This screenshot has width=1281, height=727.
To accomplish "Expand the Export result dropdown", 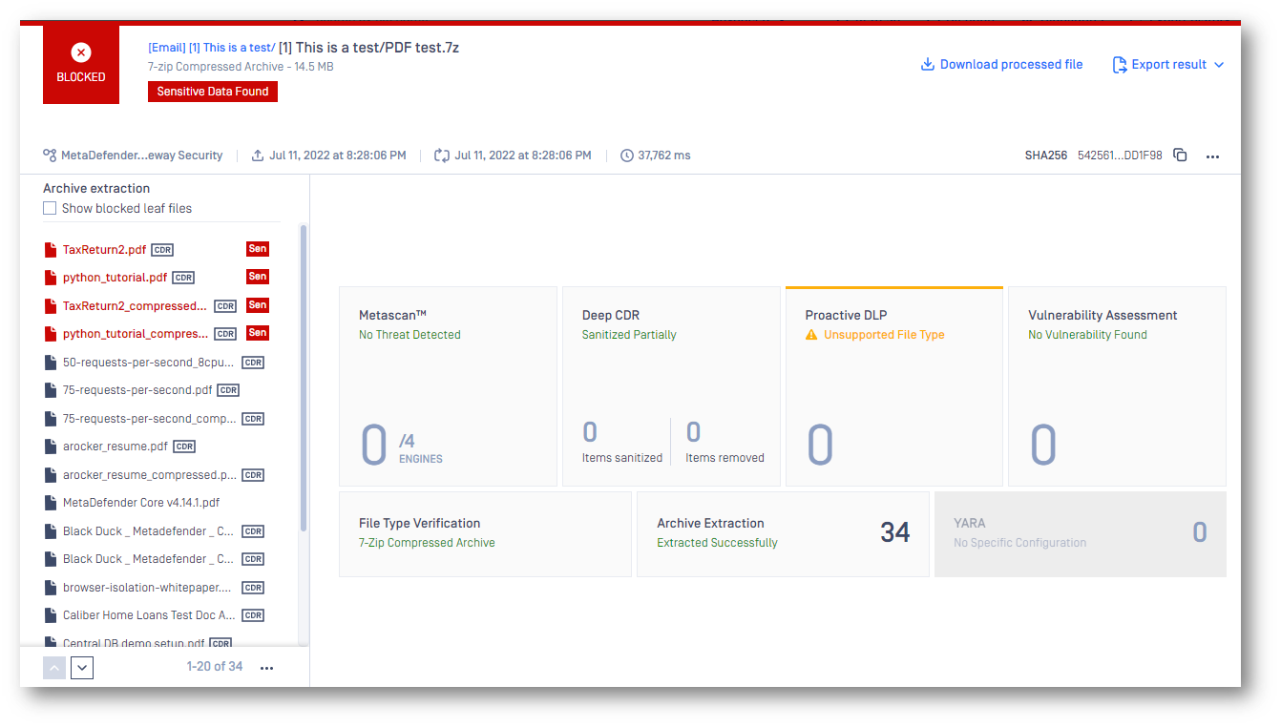I will [x=1218, y=65].
